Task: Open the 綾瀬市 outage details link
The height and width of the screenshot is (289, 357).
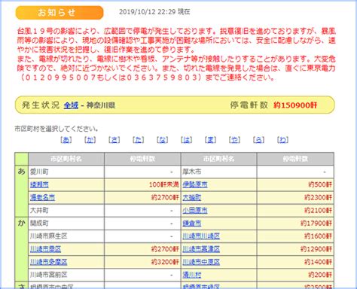Action: (x=39, y=185)
